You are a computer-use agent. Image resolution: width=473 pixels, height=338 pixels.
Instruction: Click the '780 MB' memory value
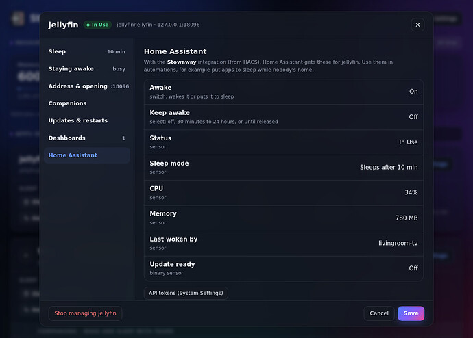407,218
